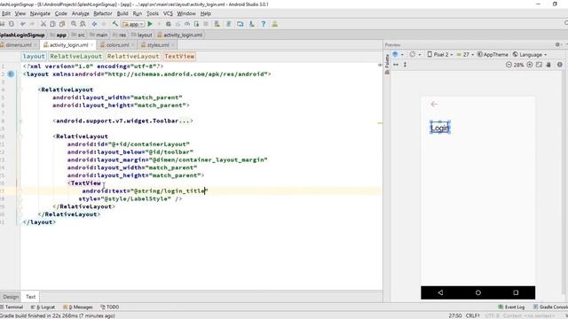Click the Find magnifier icon

point(74,24)
